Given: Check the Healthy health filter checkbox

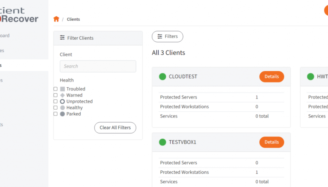Looking at the screenshot, I should 55,108.
